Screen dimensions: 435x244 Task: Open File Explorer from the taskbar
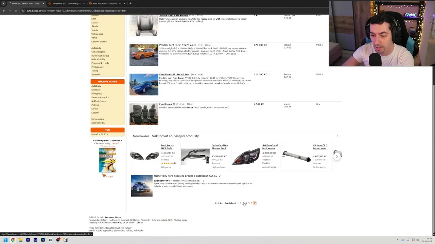(20, 240)
